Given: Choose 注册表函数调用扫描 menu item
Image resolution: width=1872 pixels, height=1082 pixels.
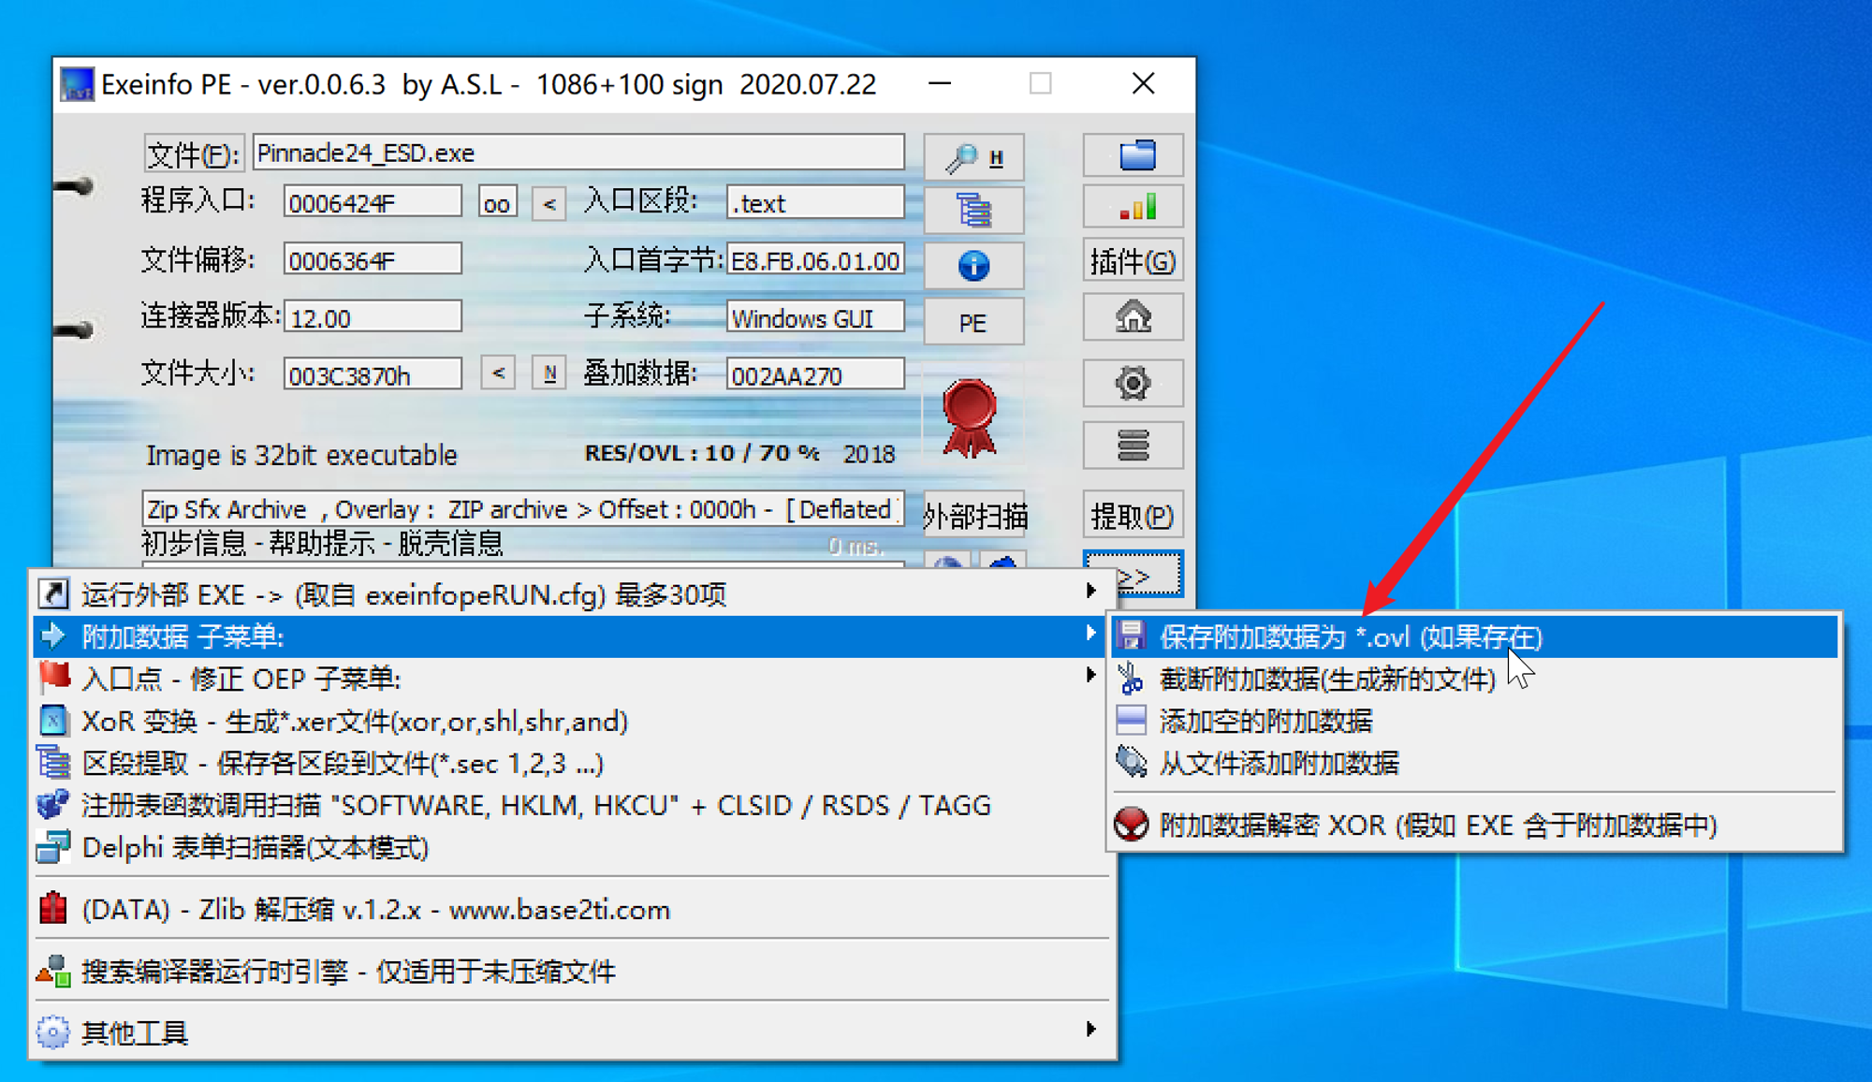Looking at the screenshot, I should click(573, 805).
